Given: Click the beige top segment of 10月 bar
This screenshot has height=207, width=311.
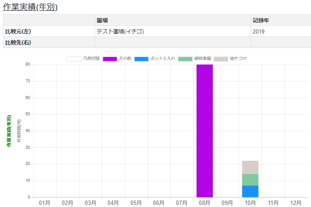Looking at the screenshot, I should 250,167.
